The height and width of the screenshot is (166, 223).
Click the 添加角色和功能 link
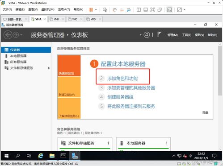(x=122, y=79)
